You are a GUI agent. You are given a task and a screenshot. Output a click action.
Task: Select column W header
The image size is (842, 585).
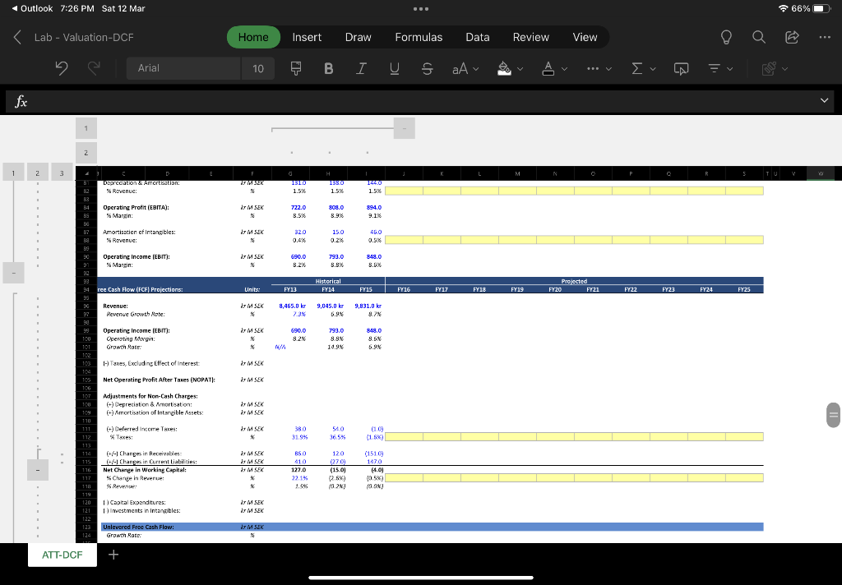[x=821, y=173]
